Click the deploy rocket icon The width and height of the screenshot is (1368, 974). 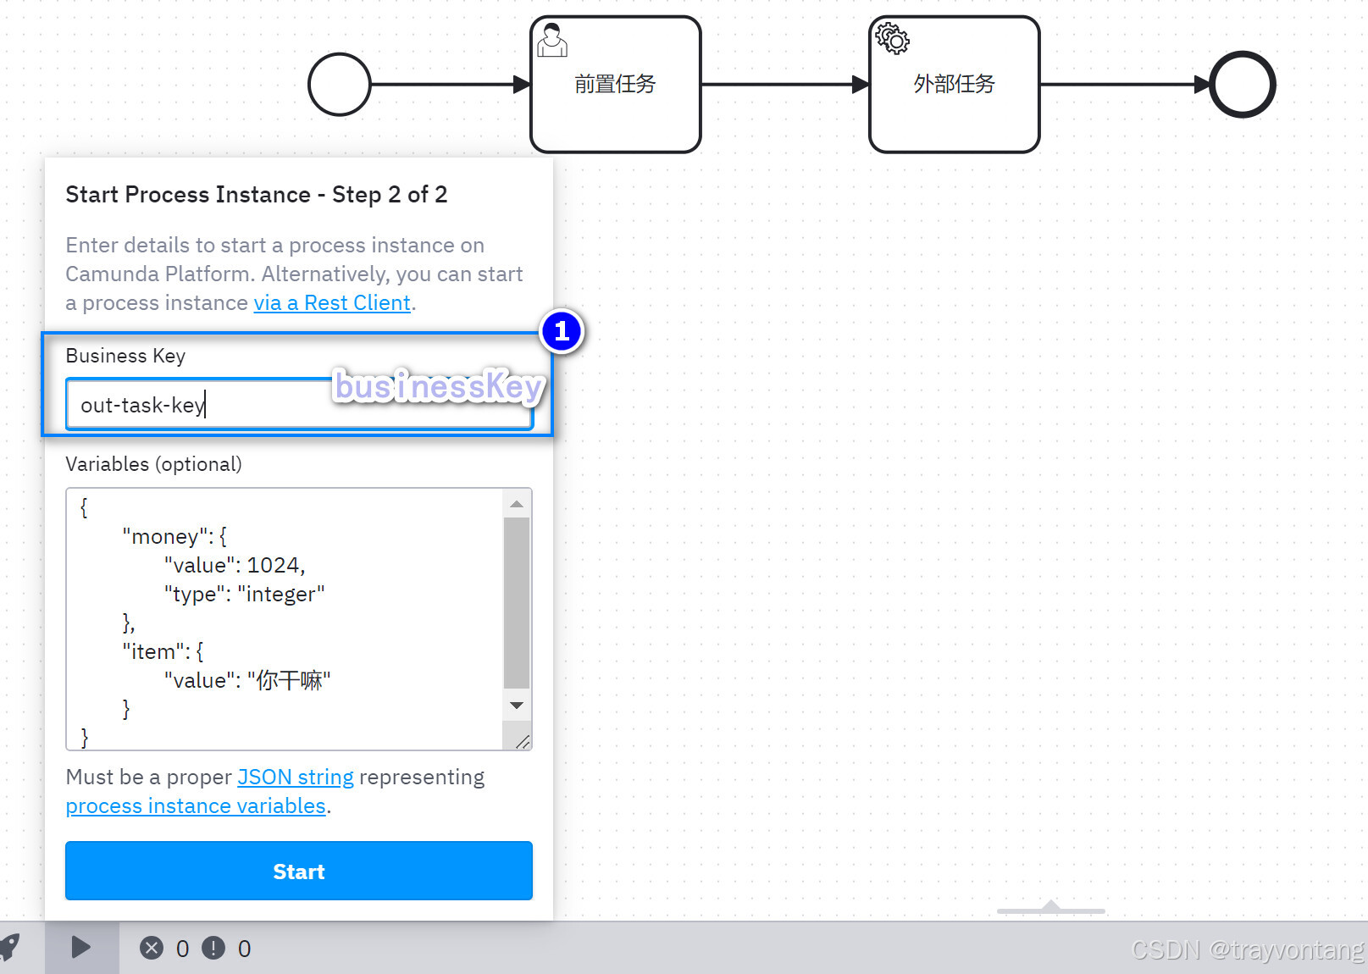coord(10,948)
